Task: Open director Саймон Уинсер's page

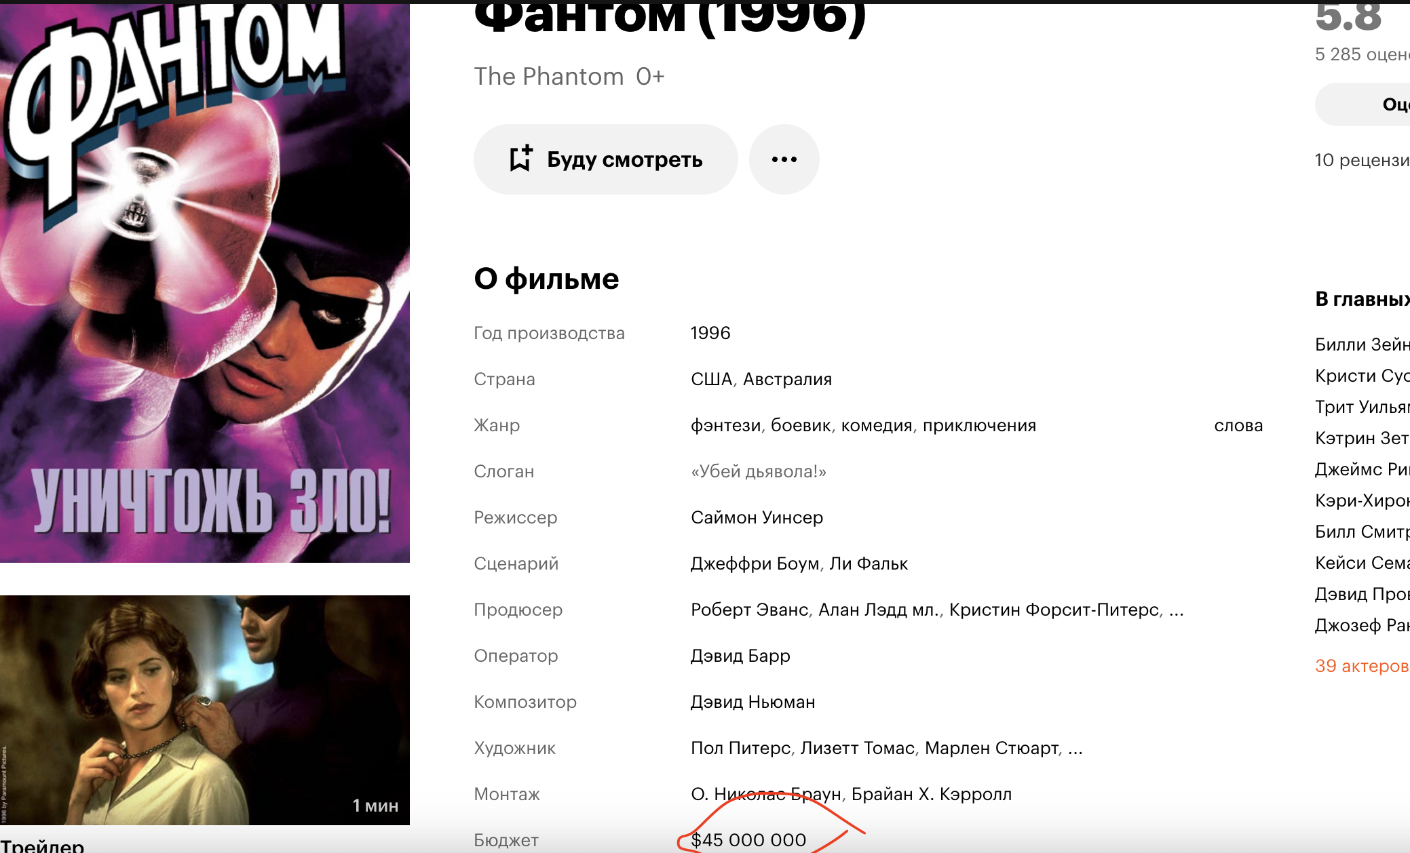Action: click(x=757, y=518)
